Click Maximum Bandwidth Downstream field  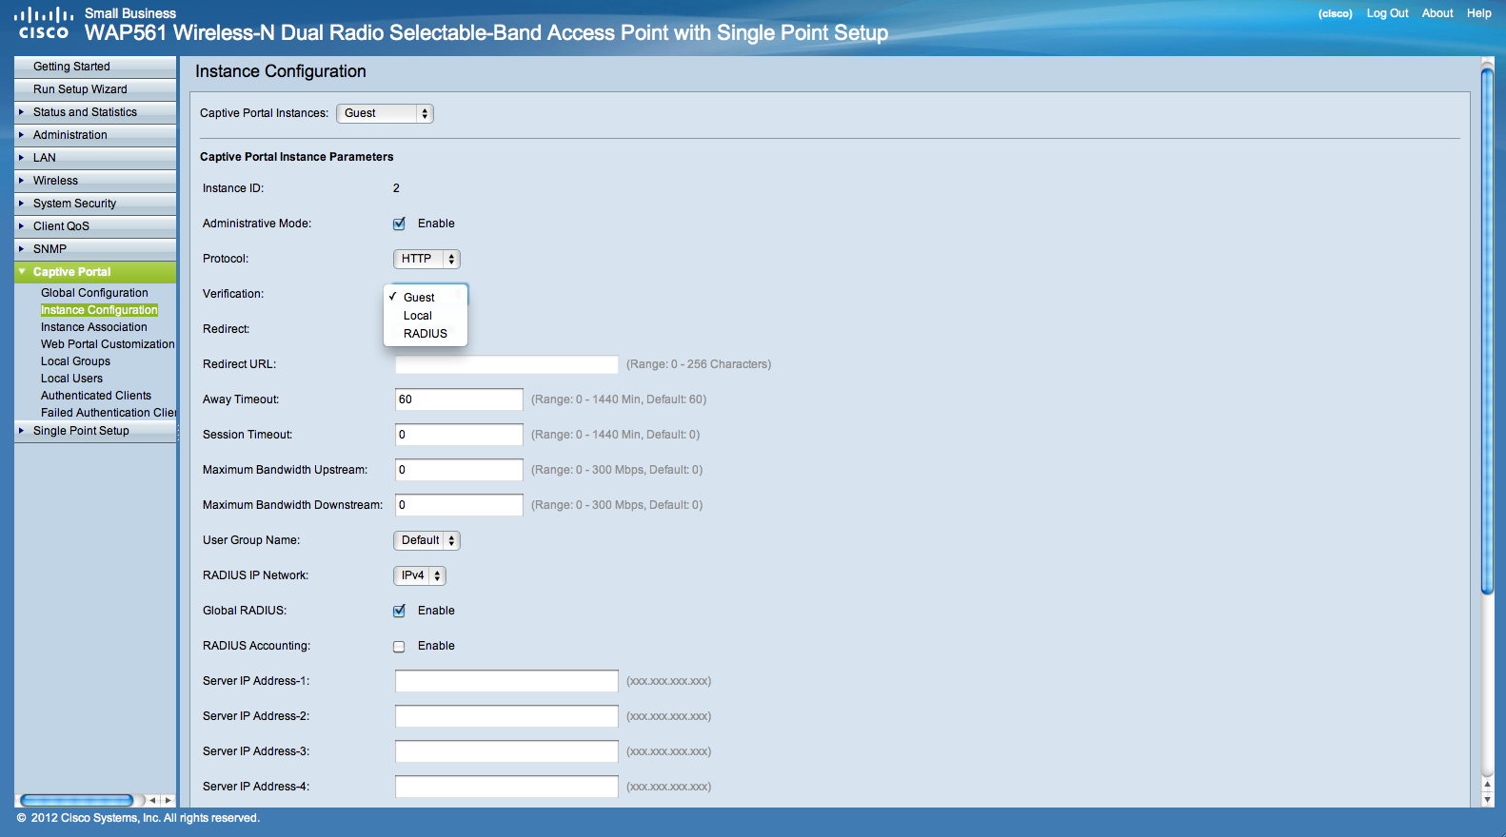click(x=459, y=505)
